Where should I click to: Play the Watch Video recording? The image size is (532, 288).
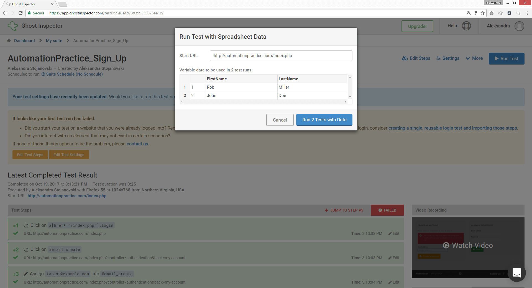point(468,245)
